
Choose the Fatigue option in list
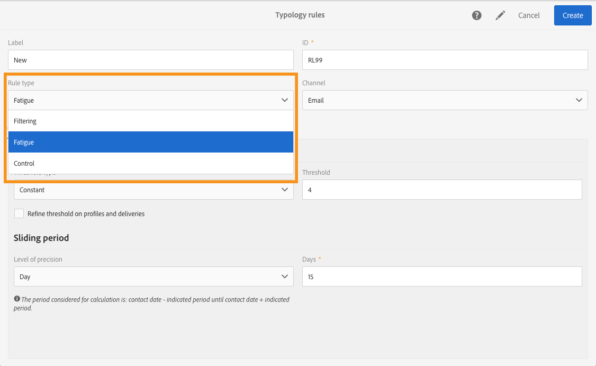pos(150,142)
